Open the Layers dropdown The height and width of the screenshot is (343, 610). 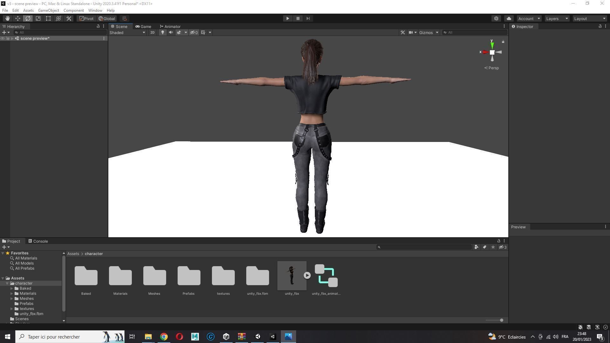click(557, 18)
